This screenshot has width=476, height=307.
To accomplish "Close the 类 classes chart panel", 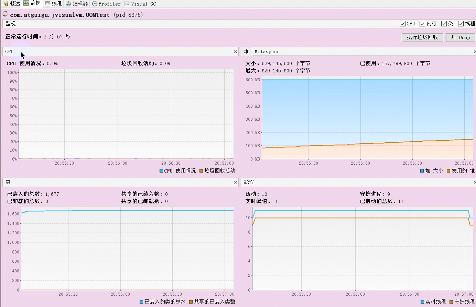I will pyautogui.click(x=236, y=182).
